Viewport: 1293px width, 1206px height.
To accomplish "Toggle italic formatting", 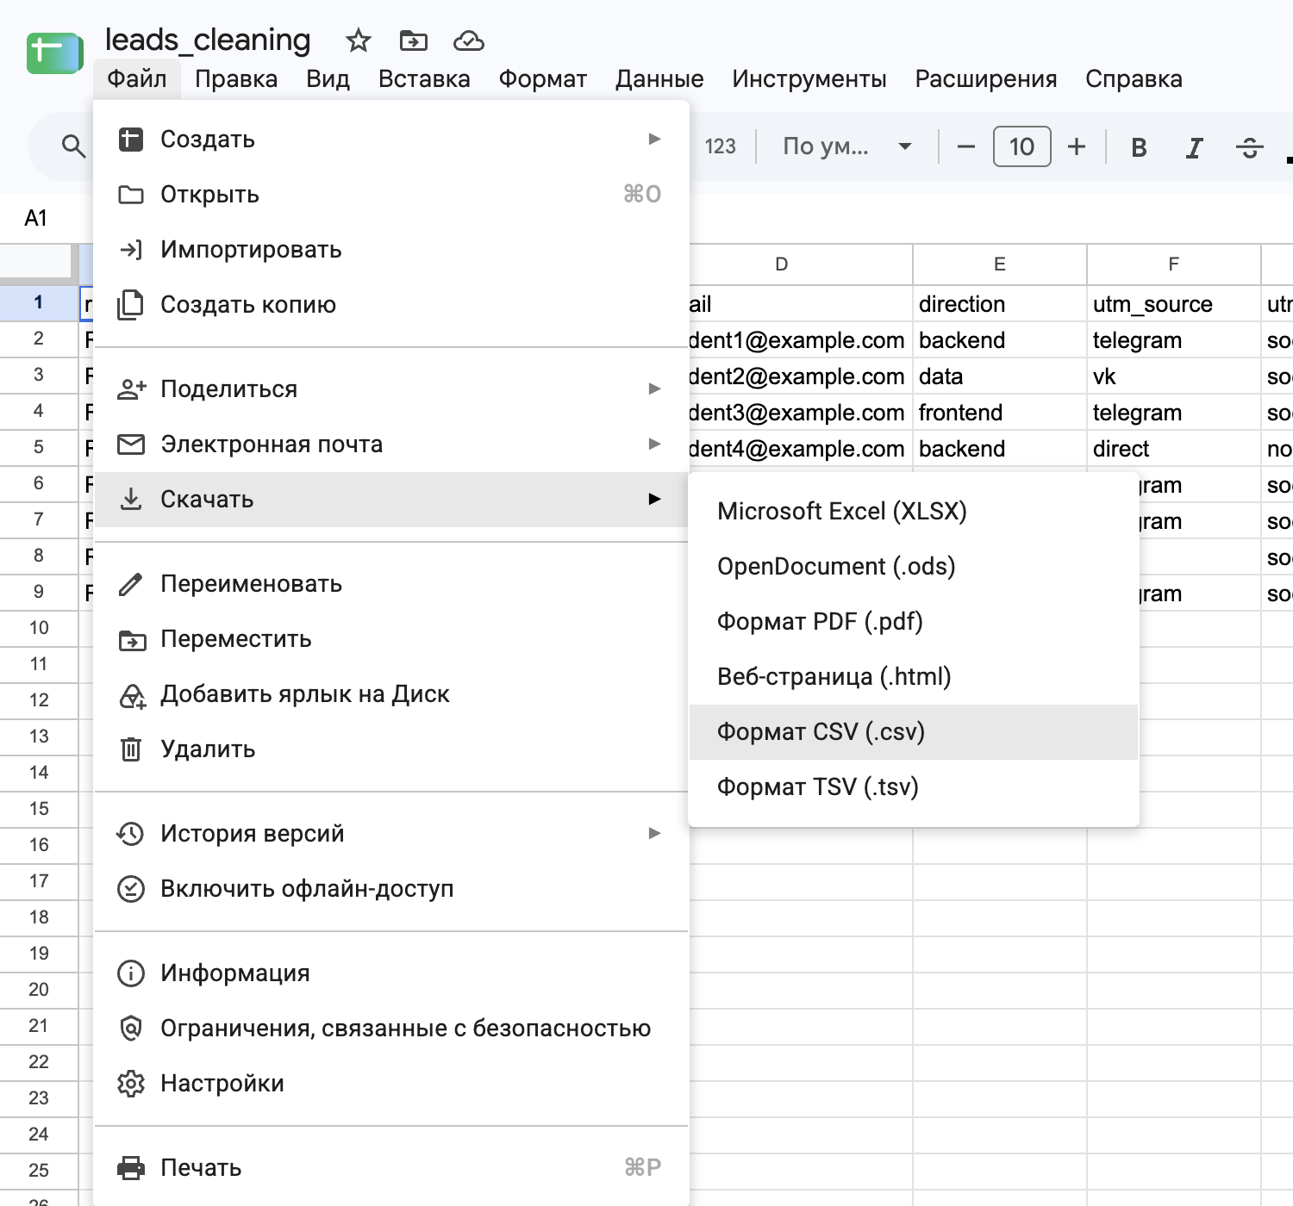I will (1194, 147).
